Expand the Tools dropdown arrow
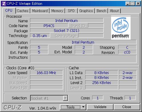 tap(83, 107)
